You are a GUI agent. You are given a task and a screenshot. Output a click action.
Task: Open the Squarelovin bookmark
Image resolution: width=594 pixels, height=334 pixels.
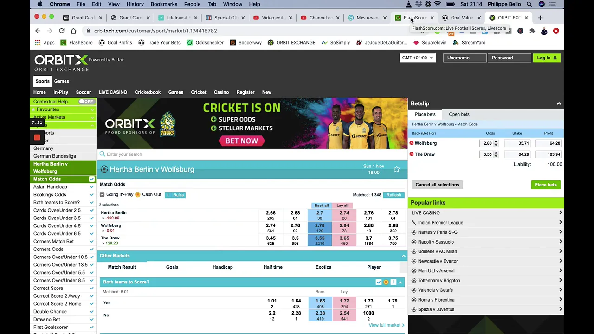pyautogui.click(x=430, y=43)
